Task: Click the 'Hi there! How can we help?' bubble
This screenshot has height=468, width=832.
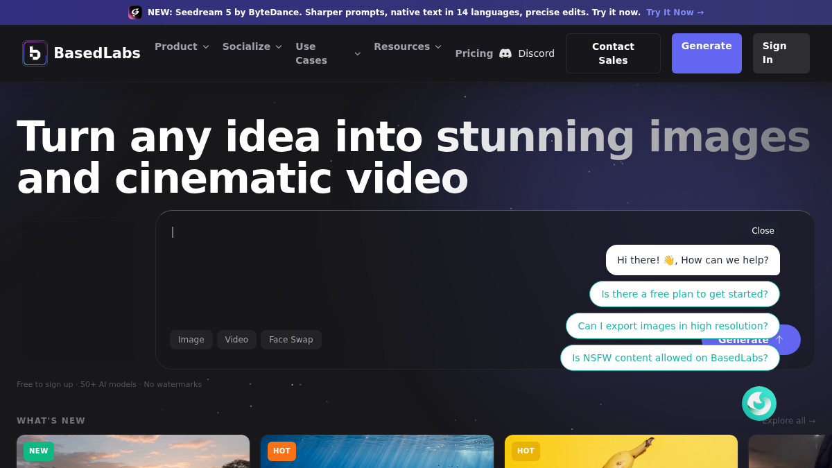Action: (x=693, y=260)
